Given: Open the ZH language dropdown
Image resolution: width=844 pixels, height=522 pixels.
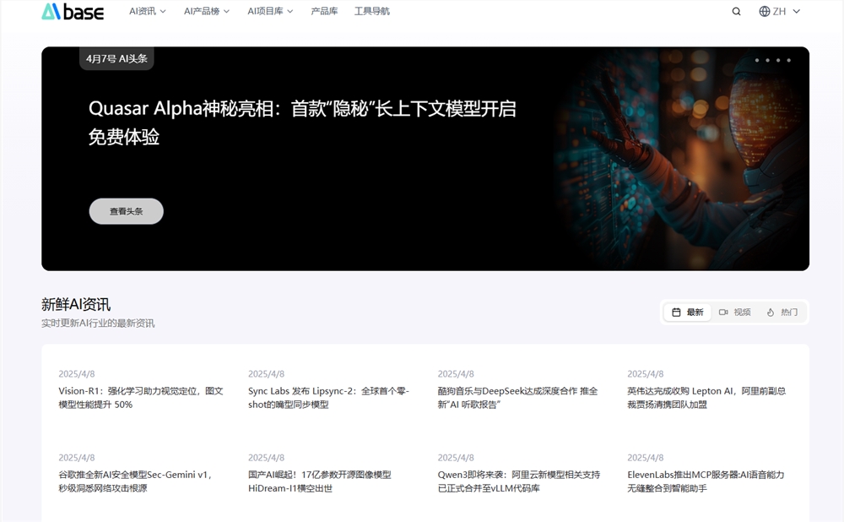Looking at the screenshot, I should point(779,11).
